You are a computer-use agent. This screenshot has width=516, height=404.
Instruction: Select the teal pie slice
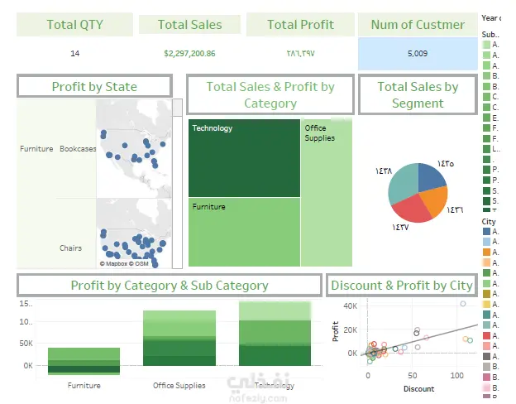point(402,183)
